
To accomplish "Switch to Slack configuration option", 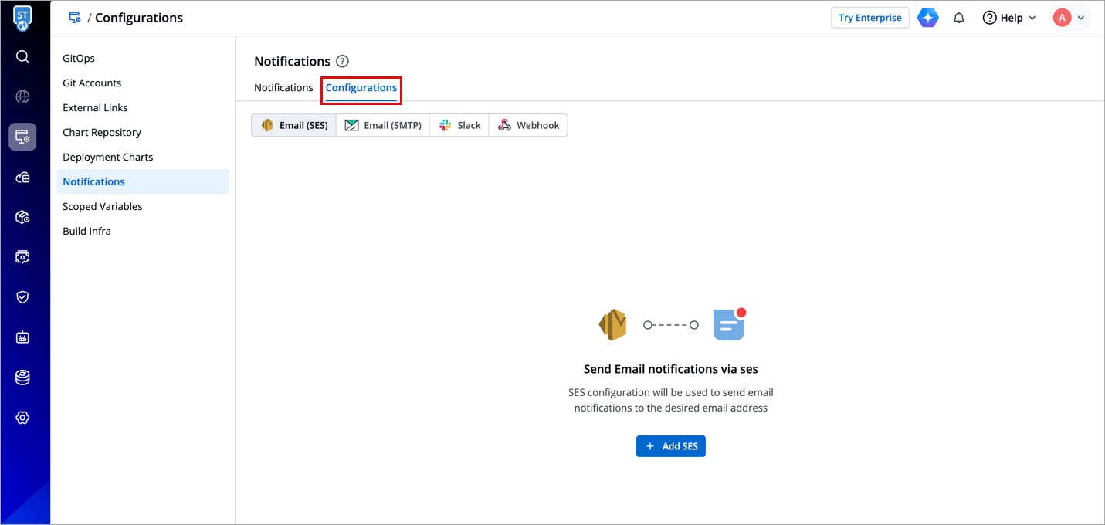I will [459, 125].
